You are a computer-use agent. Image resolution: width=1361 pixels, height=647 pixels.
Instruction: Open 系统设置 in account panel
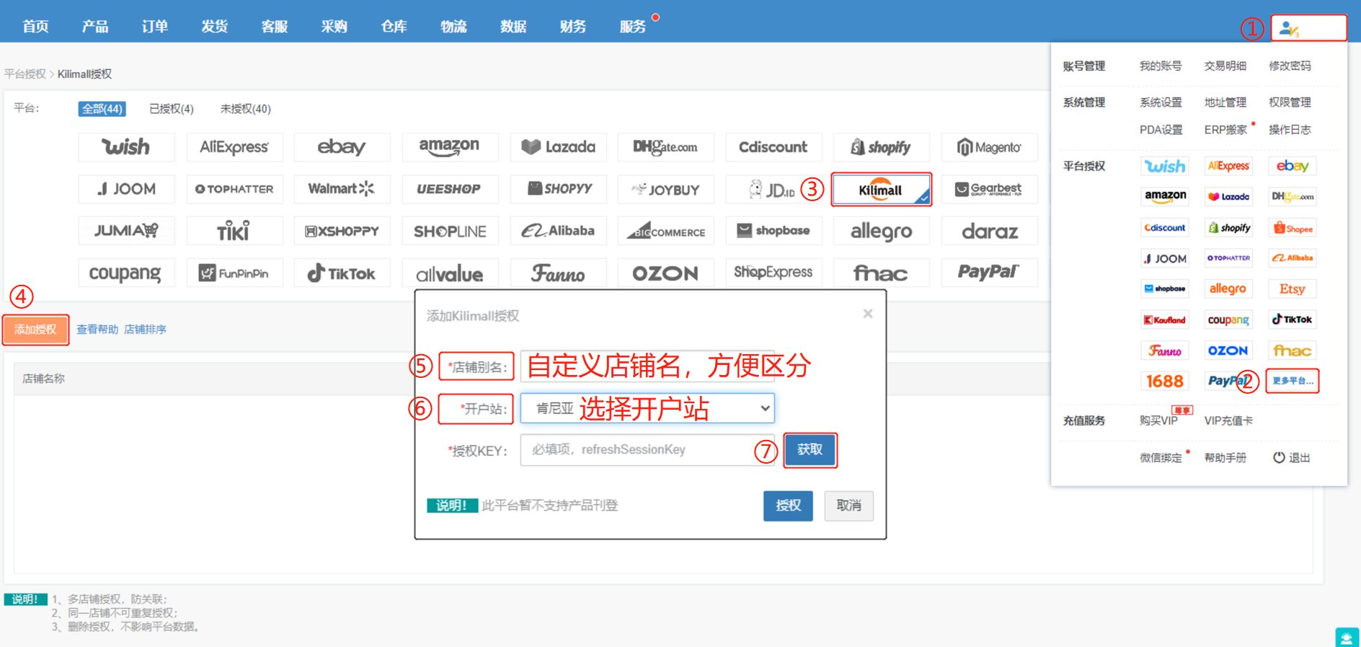click(x=1161, y=102)
